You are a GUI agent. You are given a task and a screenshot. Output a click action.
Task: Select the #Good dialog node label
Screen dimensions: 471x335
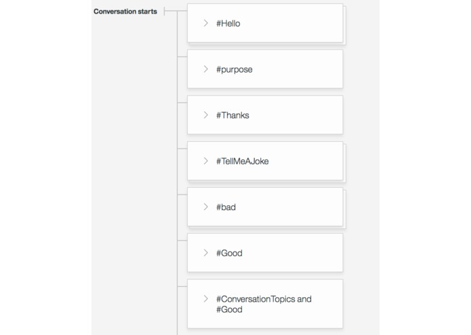229,254
